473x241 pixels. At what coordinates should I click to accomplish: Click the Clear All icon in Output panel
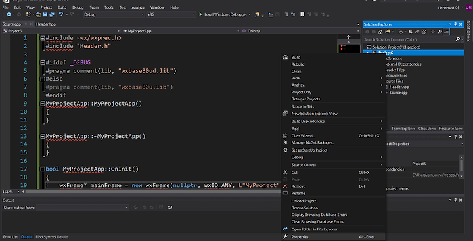click(x=161, y=208)
